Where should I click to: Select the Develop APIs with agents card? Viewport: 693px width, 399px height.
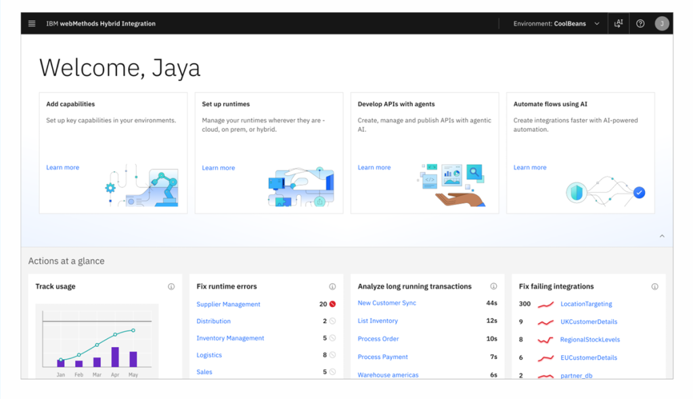tap(424, 153)
